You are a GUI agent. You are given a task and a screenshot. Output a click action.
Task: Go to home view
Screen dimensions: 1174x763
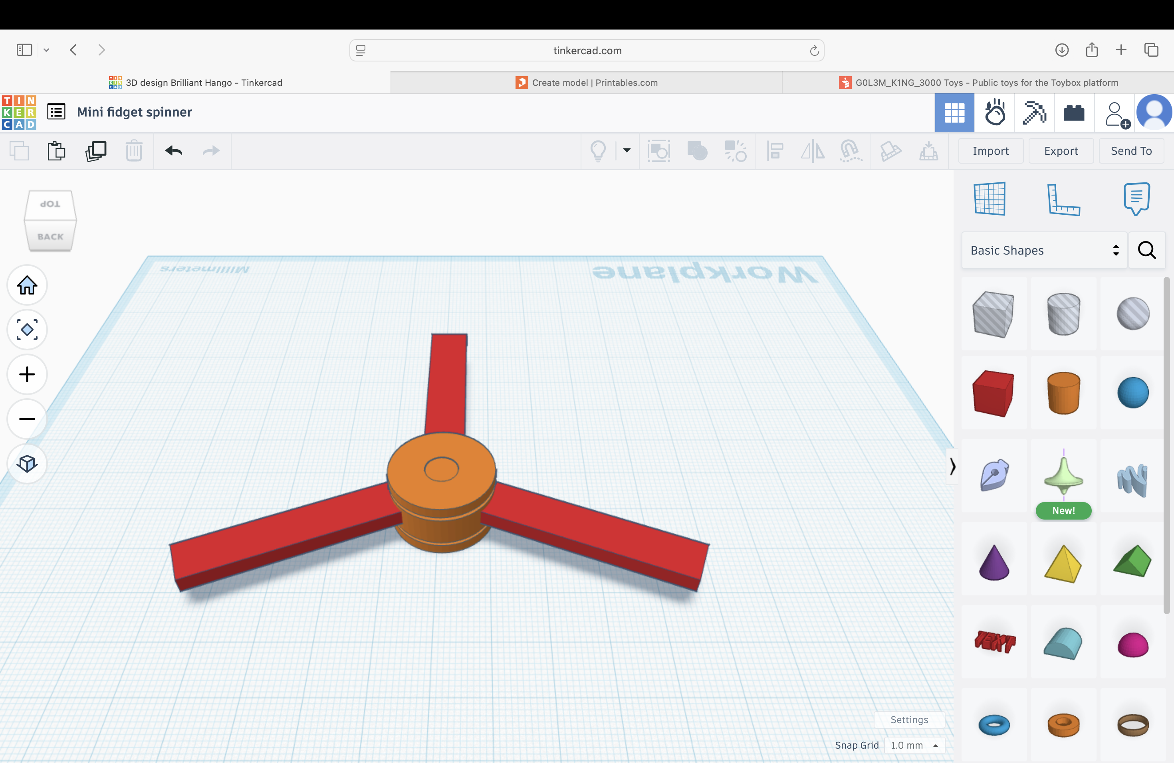point(27,285)
